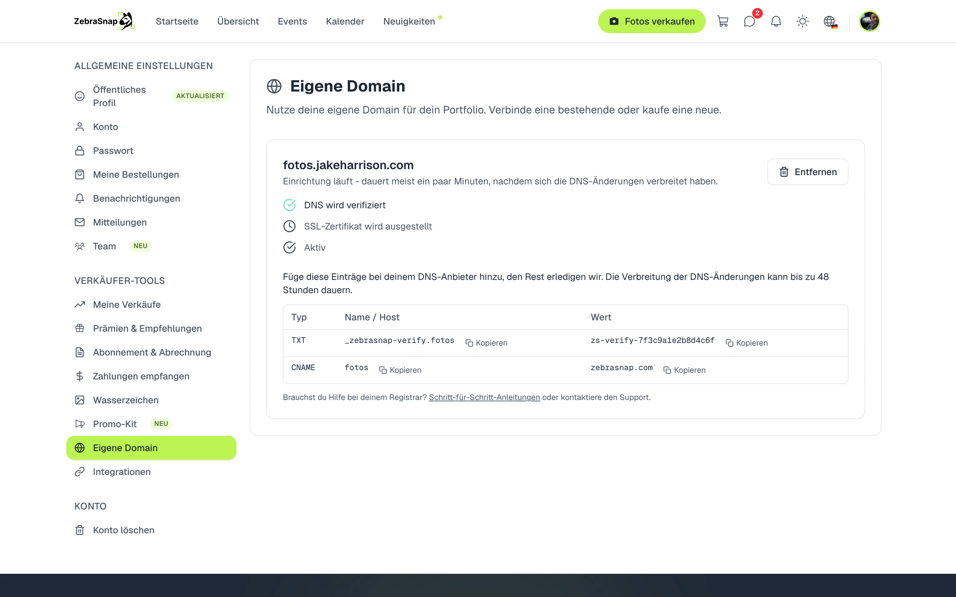956x597 pixels.
Task: Open Passwort settings lock icon
Action: [x=151, y=151]
